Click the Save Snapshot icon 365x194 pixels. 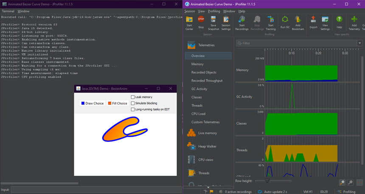[213, 20]
